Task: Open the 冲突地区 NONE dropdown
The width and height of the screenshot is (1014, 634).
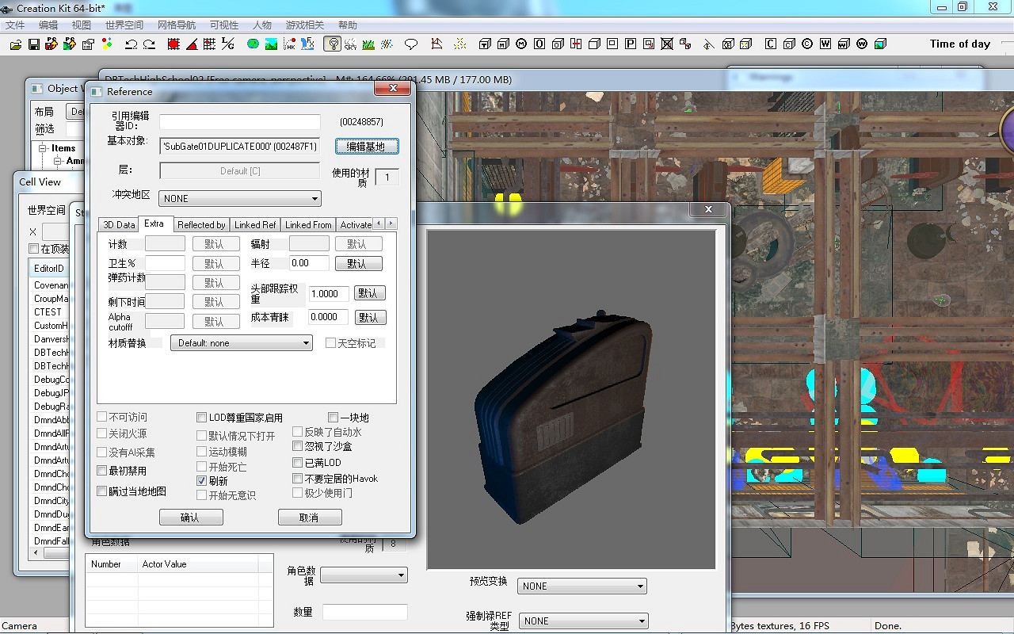Action: 239,199
